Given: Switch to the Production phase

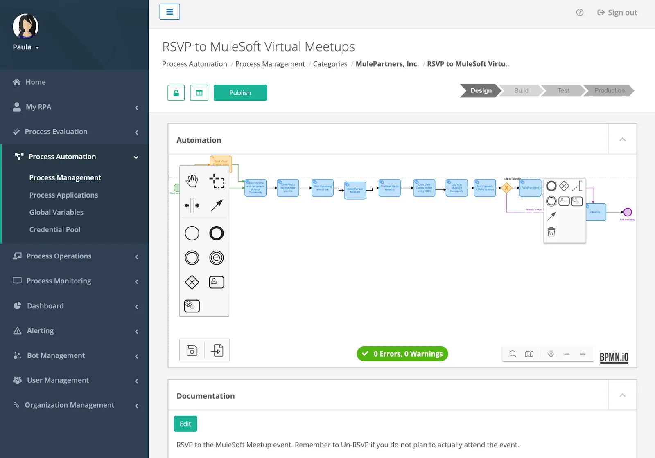Looking at the screenshot, I should (x=609, y=91).
